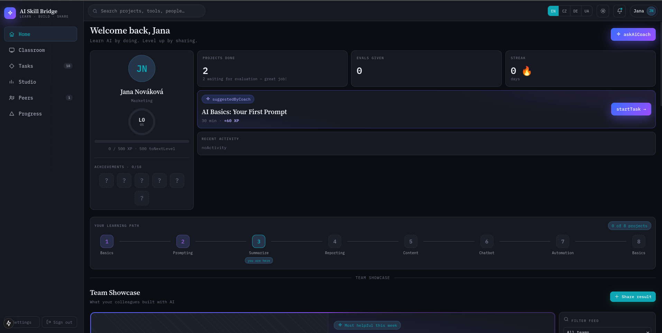The image size is (662, 333).
Task: Click the Filter Feed search icon
Action: coord(566,320)
